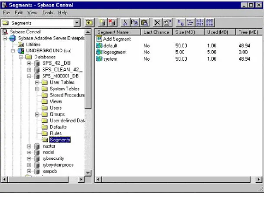The width and height of the screenshot is (264, 197).
Task: Click the list pane scroll right arrow
Action: pyautogui.click(x=259, y=180)
